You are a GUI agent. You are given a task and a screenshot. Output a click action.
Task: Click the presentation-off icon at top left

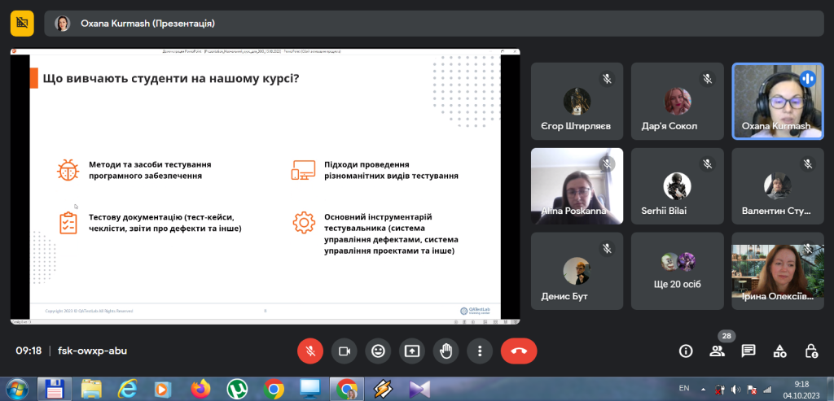point(22,24)
